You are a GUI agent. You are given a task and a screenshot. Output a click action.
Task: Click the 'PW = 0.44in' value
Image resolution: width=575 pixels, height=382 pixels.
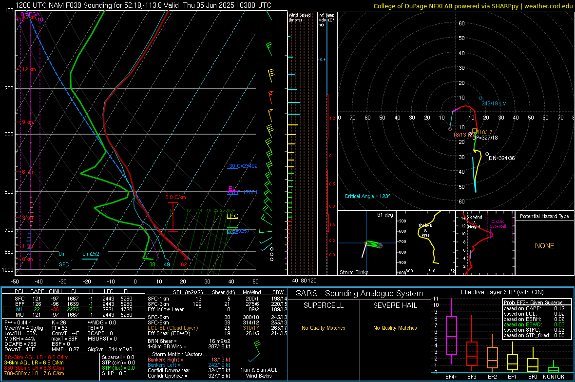19,322
